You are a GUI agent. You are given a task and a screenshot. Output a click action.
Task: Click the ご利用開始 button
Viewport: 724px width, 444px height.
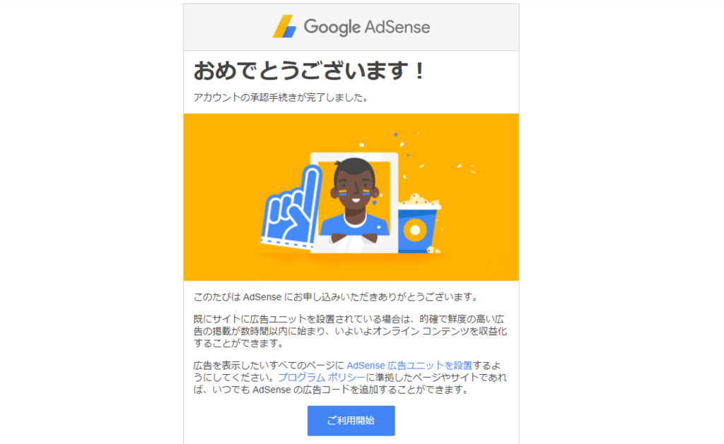[351, 421]
